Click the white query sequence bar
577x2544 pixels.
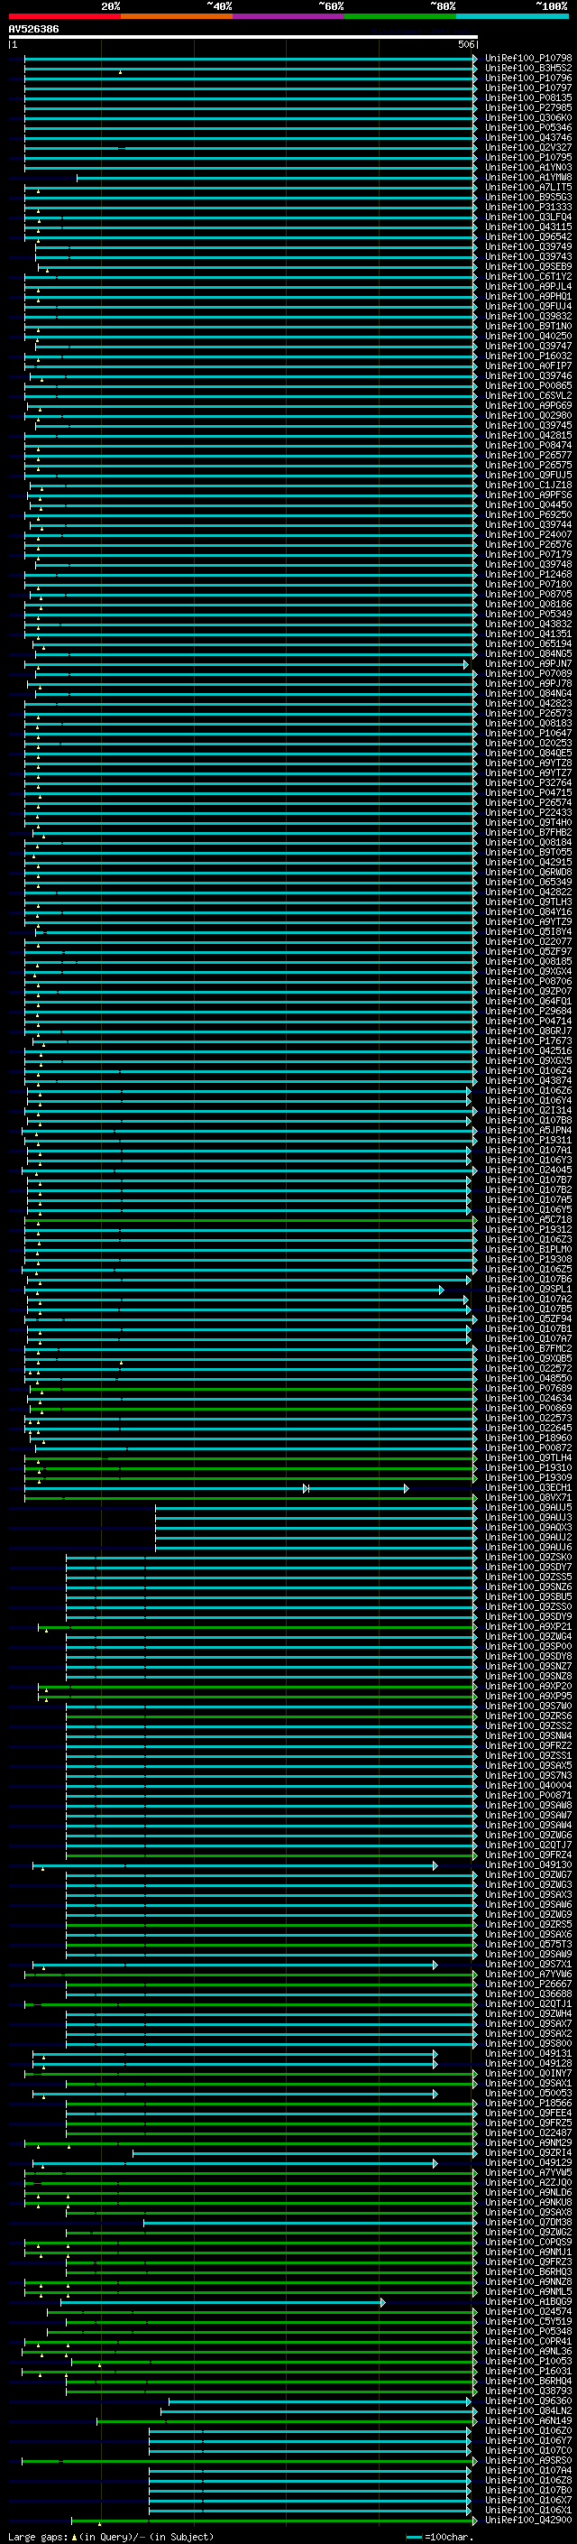point(243,38)
